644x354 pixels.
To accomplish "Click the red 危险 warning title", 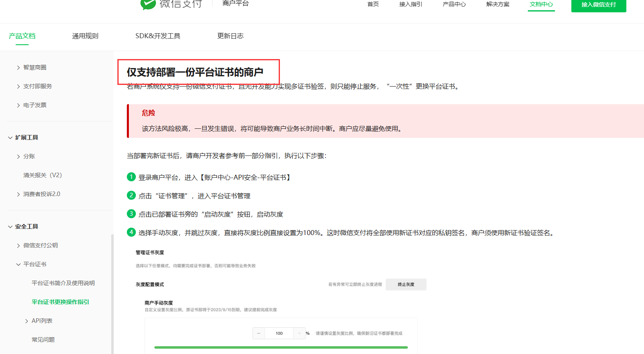I will [x=149, y=113].
